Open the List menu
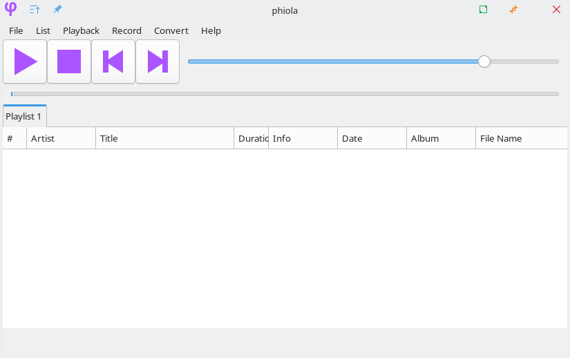The height and width of the screenshot is (358, 570). tap(43, 31)
